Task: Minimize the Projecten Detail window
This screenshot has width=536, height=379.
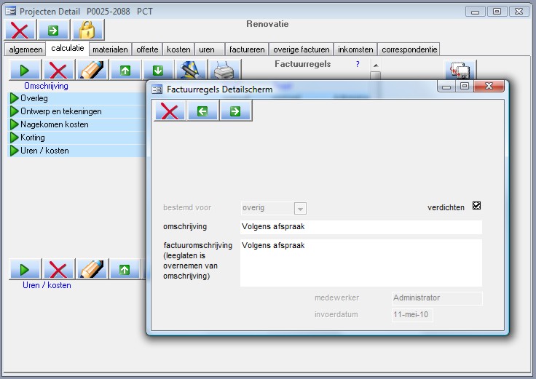Action: point(475,12)
